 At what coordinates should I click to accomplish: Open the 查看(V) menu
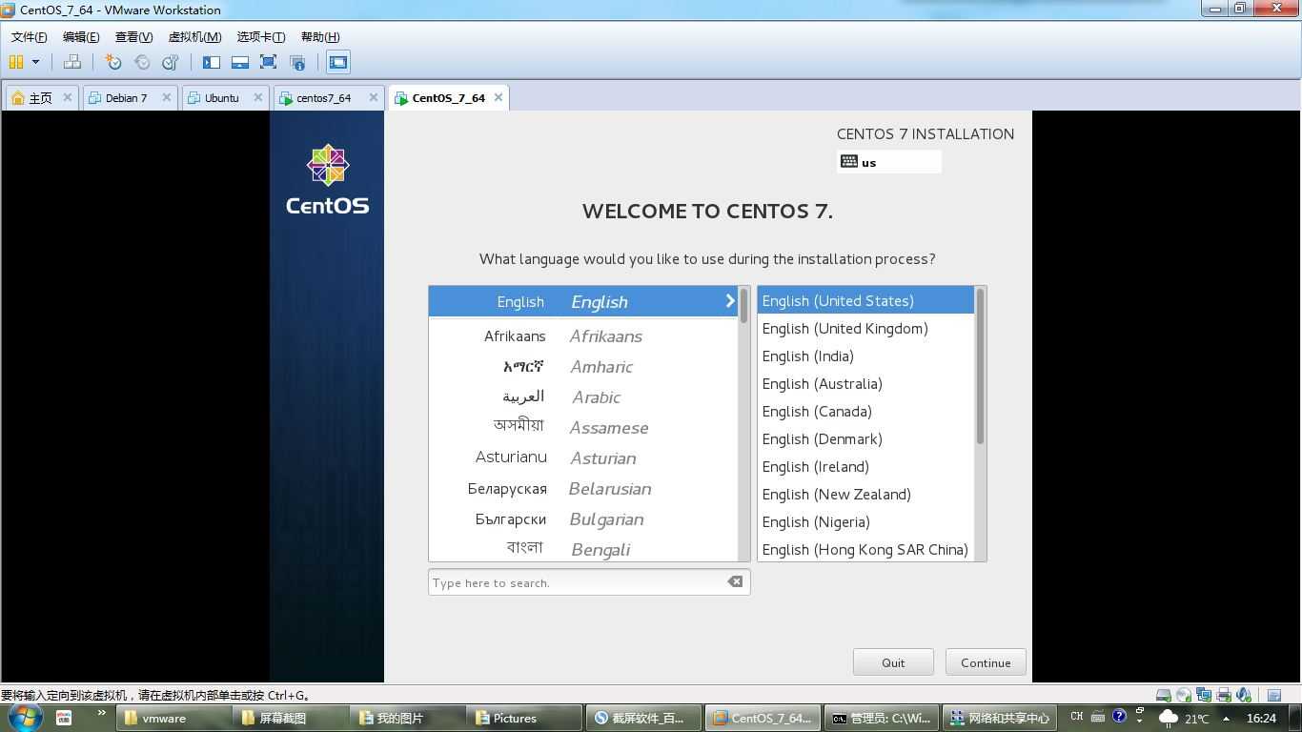[x=133, y=36]
